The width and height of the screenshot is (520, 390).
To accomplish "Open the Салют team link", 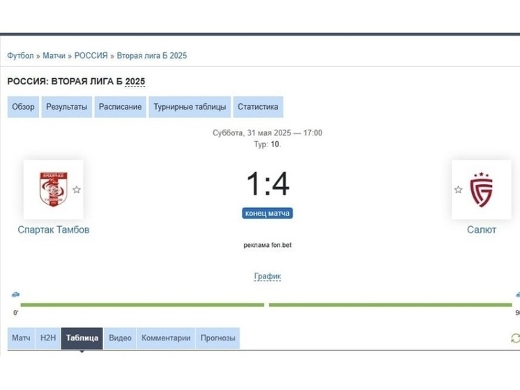I will [x=482, y=230].
